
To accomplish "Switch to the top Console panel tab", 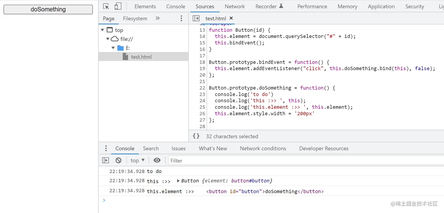I will 176,6.
